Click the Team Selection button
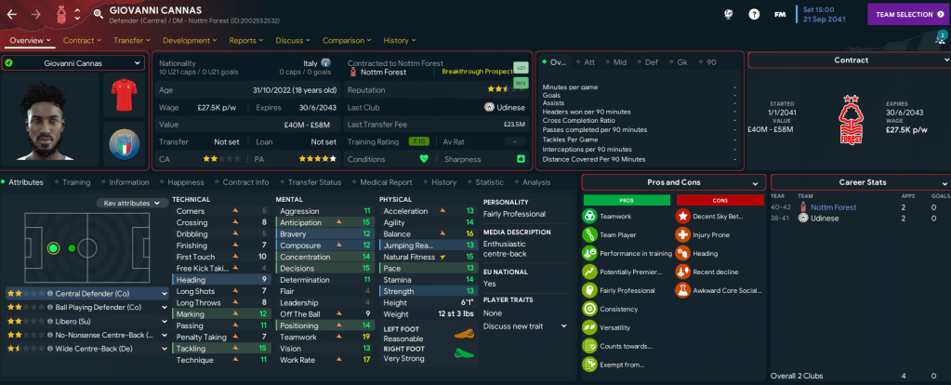The image size is (951, 385). (x=907, y=14)
